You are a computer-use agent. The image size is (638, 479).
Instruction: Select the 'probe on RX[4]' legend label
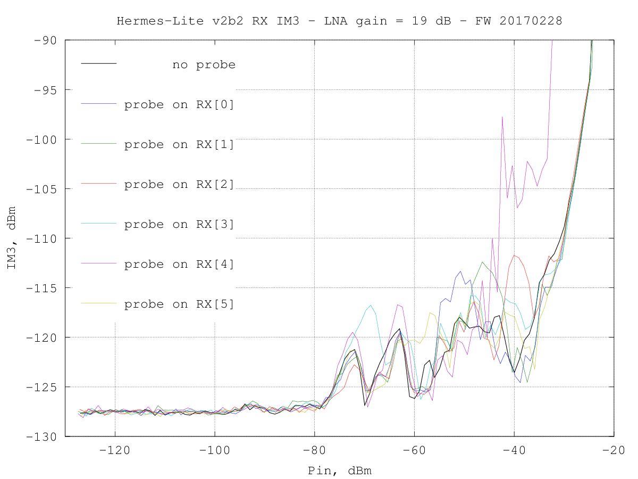tap(180, 264)
